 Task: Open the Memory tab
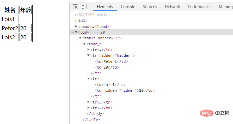point(226,7)
